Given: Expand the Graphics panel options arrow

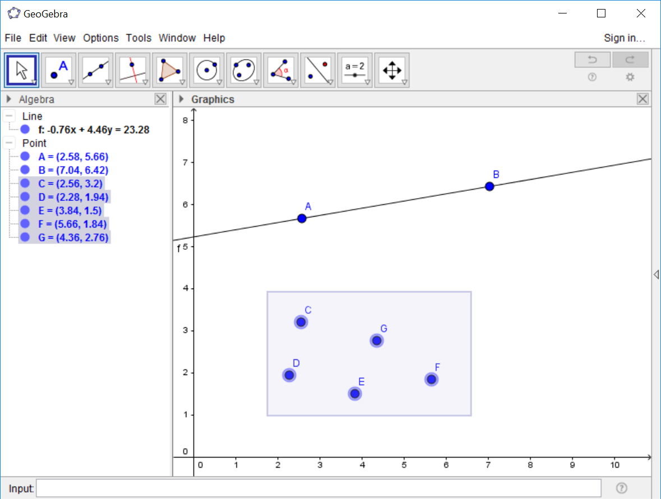Looking at the screenshot, I should [181, 99].
